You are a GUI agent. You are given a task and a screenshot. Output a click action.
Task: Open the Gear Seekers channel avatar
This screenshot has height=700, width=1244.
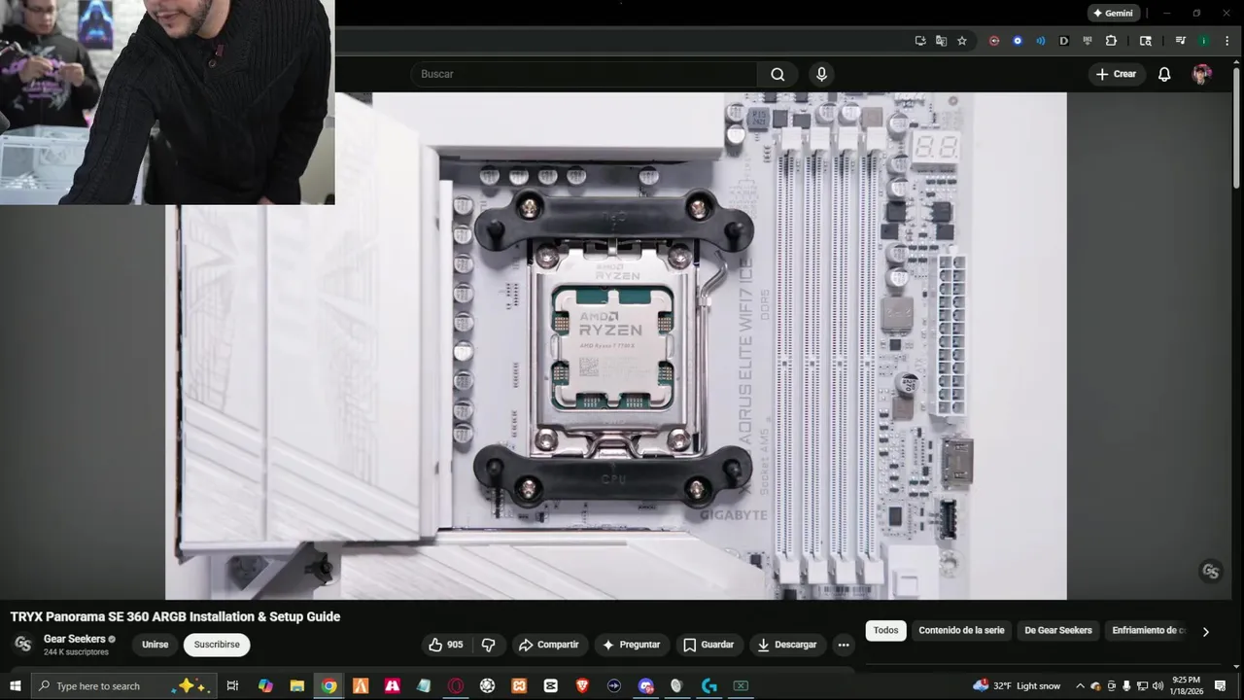22,644
